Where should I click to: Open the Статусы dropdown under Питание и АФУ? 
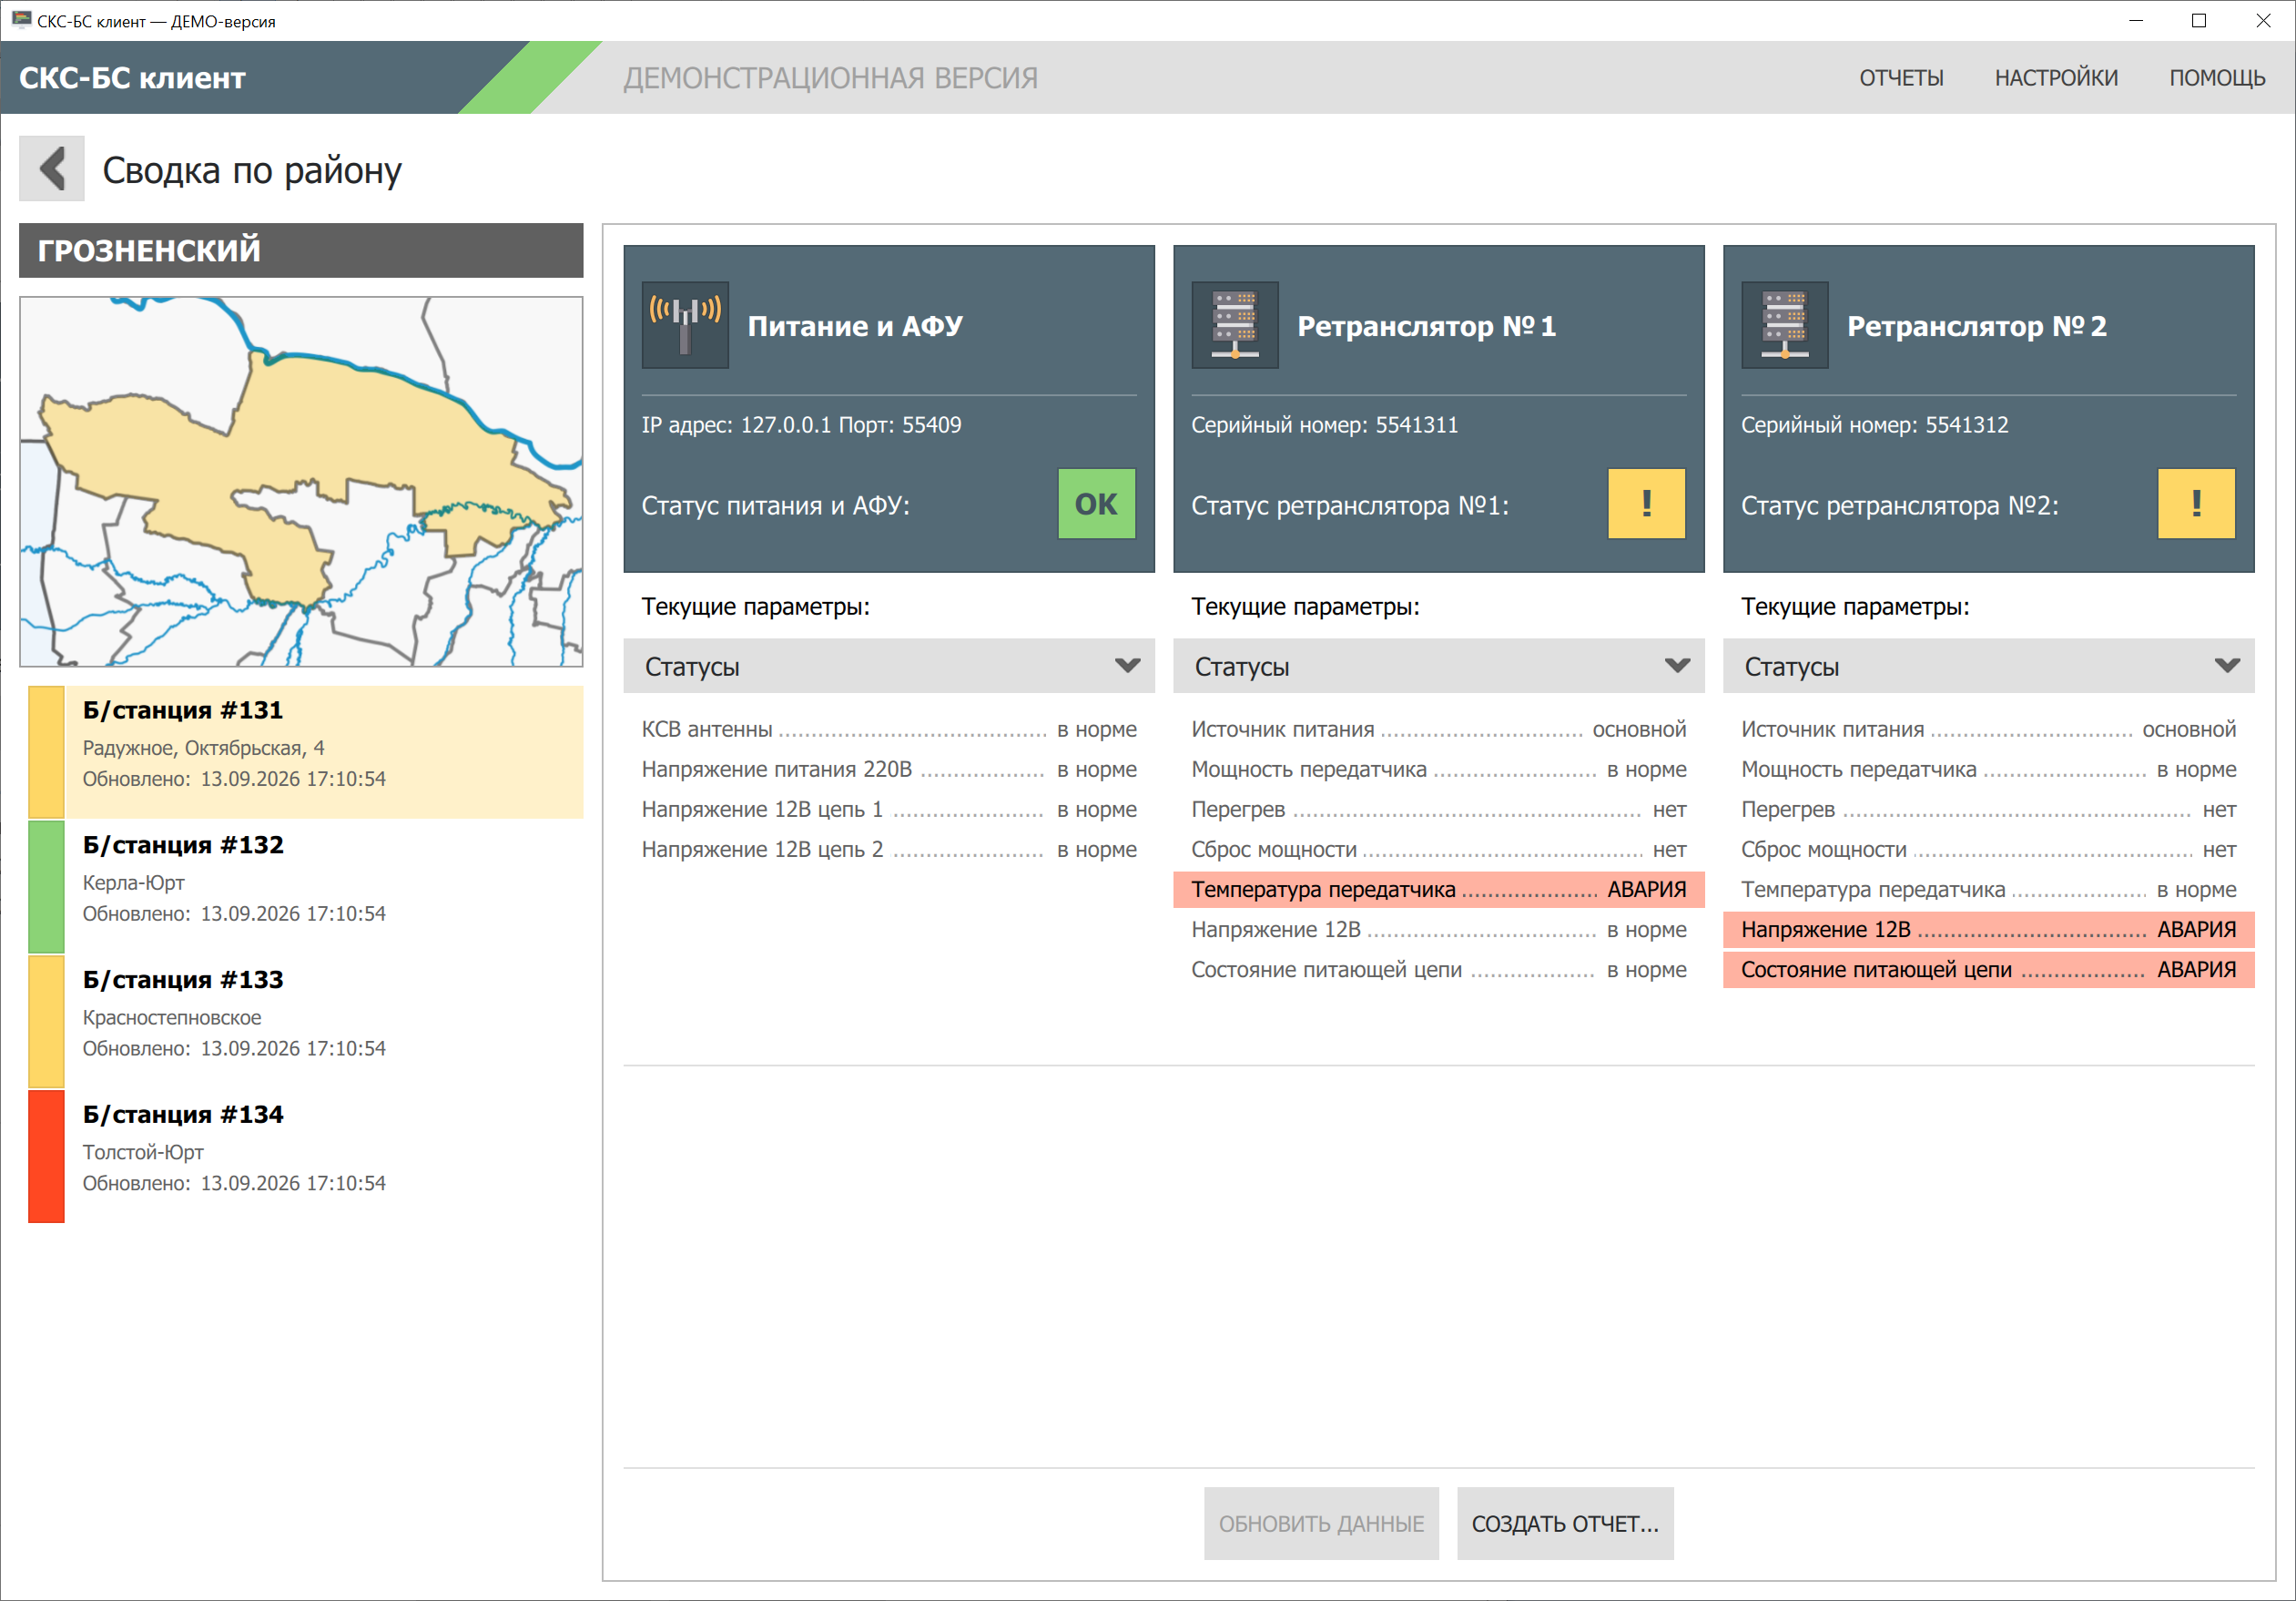click(889, 667)
